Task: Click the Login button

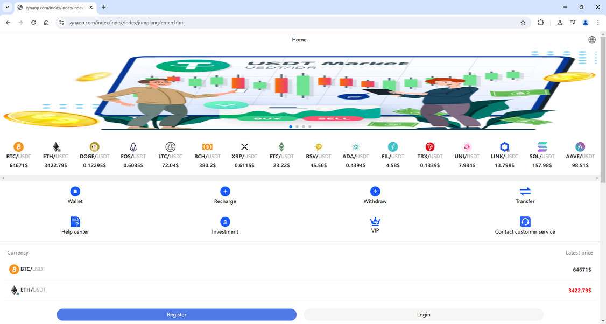Action: coord(424,315)
